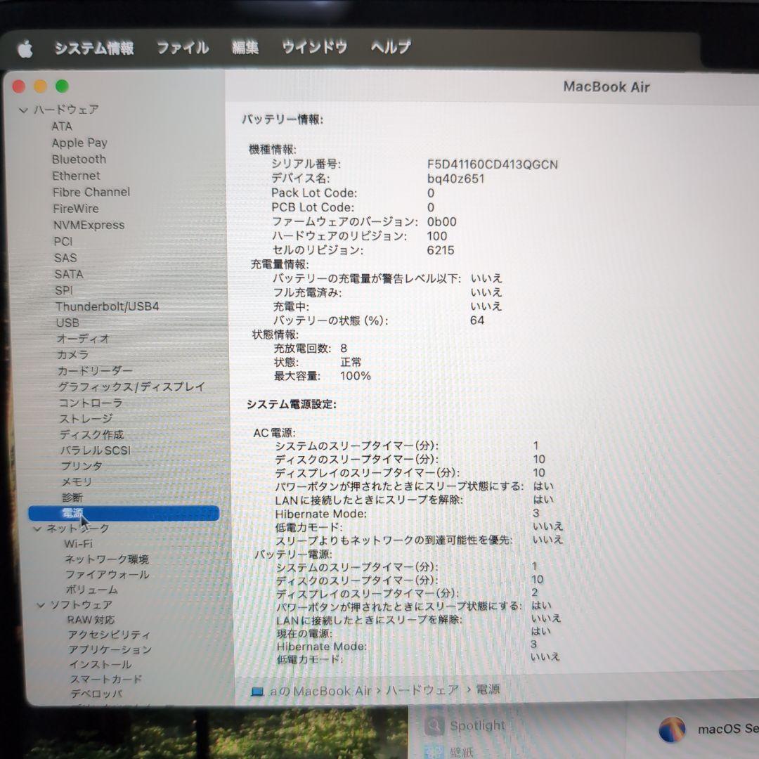Select USB in the hardware sidebar
The height and width of the screenshot is (759, 759).
point(68,323)
